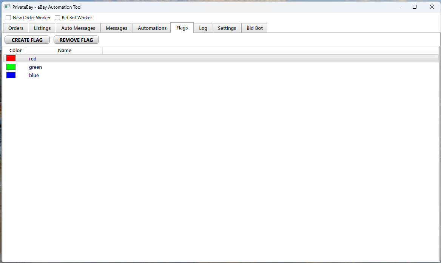Switch to the Log tab
Screen dimensions: 441x263
203,28
